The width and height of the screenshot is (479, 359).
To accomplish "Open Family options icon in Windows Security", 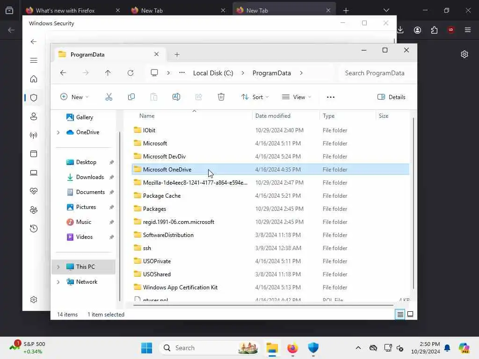I will point(34,210).
